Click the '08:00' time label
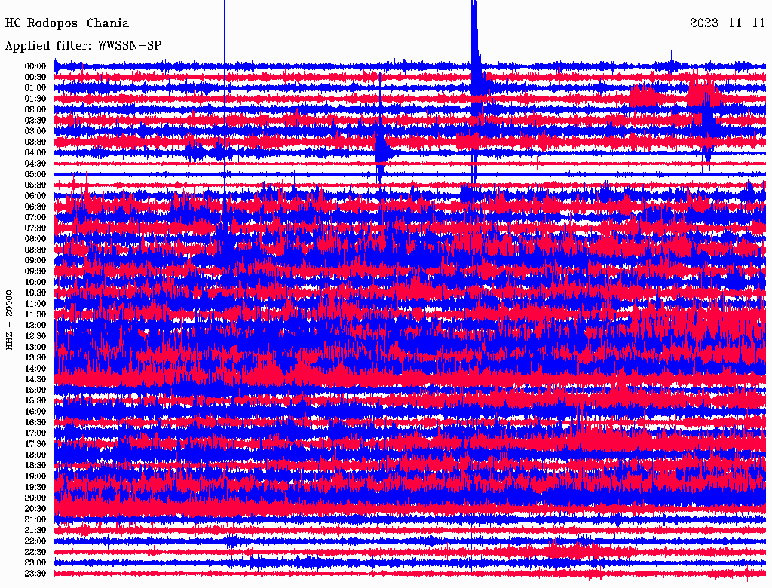772x588 pixels. click(x=35, y=239)
